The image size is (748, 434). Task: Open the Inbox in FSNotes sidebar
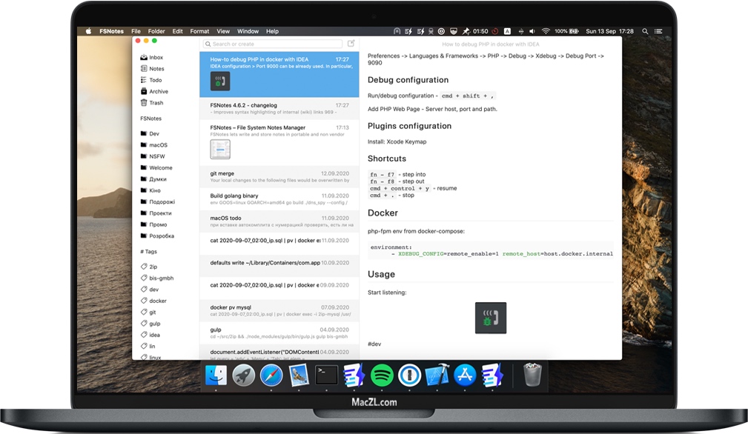coord(156,56)
